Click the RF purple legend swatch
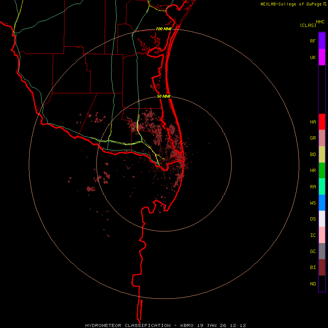This screenshot has height=328, width=328. tap(322, 41)
